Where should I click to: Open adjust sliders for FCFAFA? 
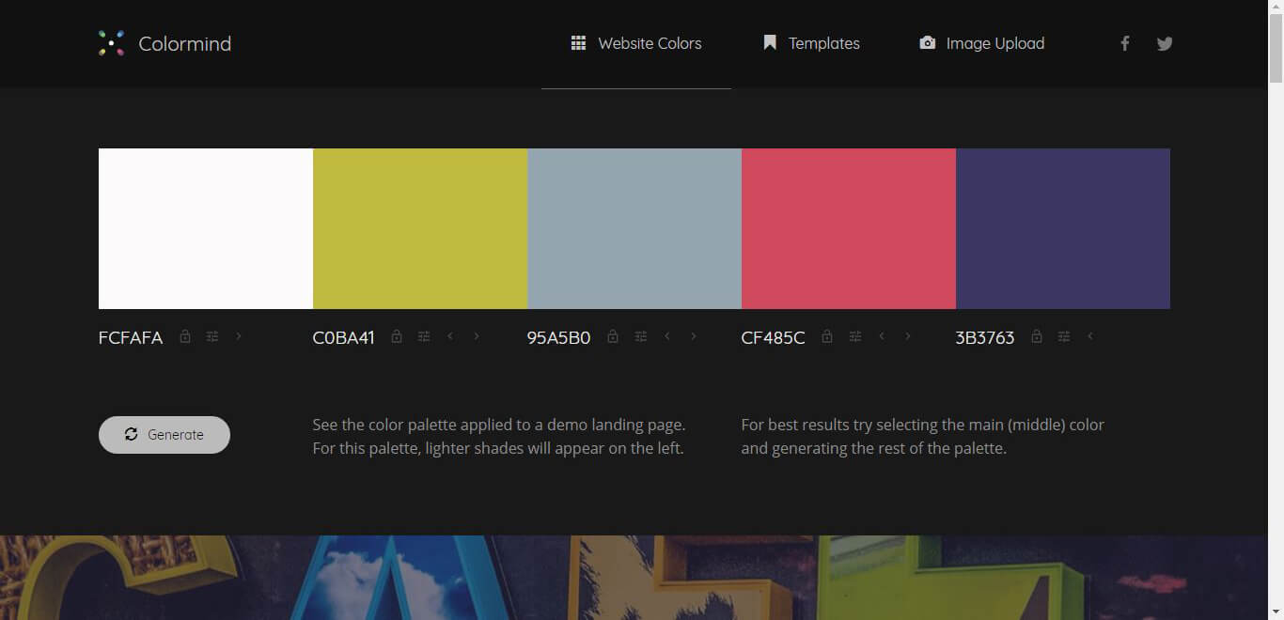click(x=212, y=336)
